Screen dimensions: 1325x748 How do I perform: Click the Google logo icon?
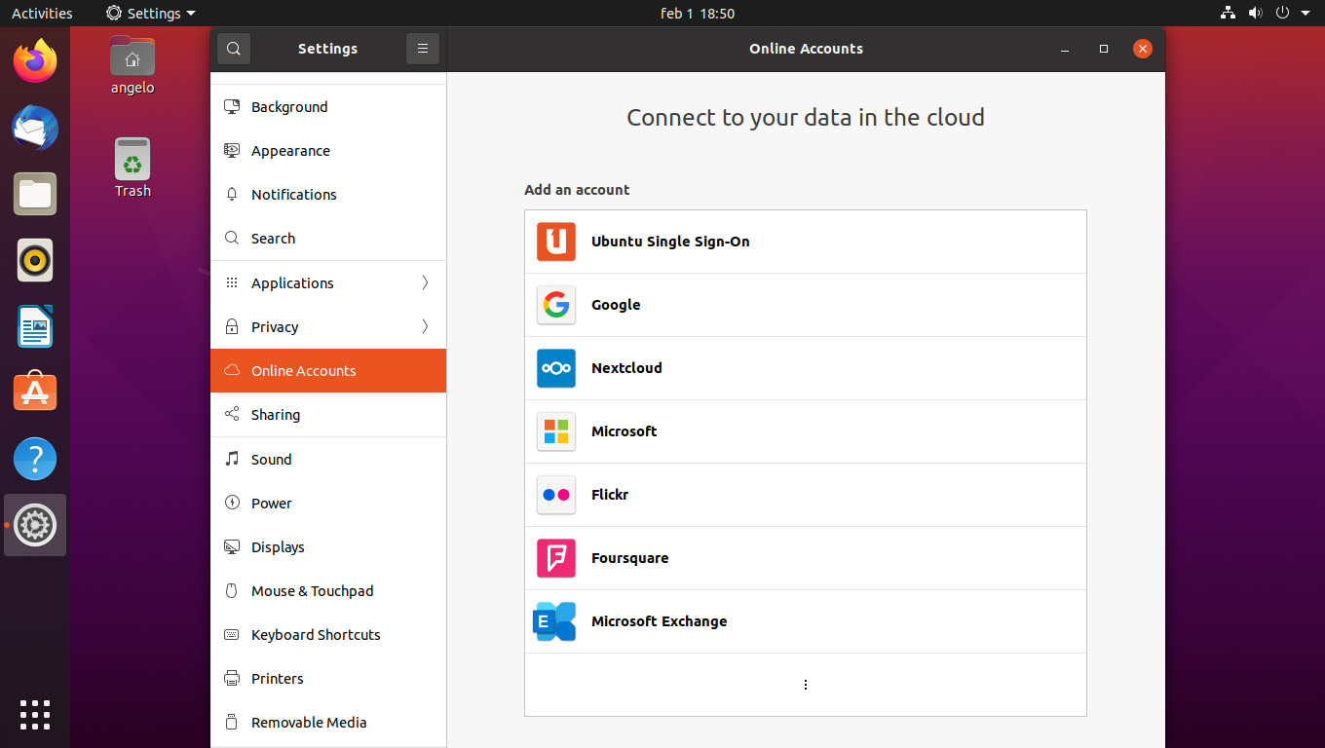556,305
